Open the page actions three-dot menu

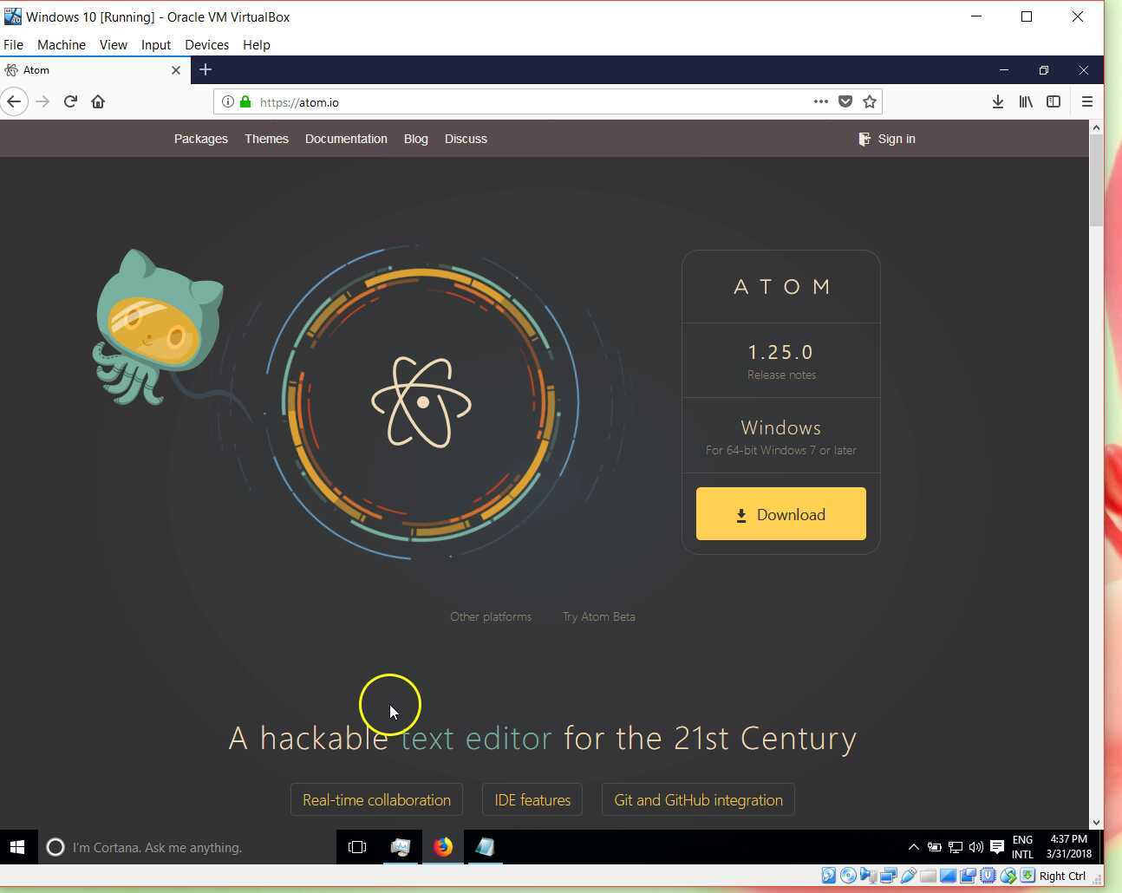pyautogui.click(x=820, y=101)
